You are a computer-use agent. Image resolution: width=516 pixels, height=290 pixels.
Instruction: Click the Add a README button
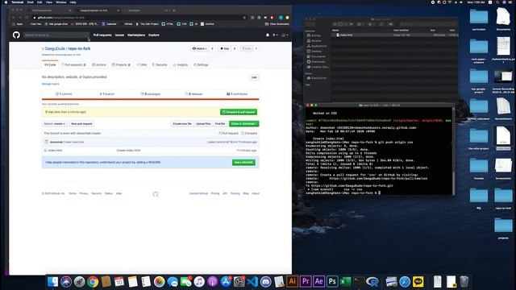click(243, 163)
